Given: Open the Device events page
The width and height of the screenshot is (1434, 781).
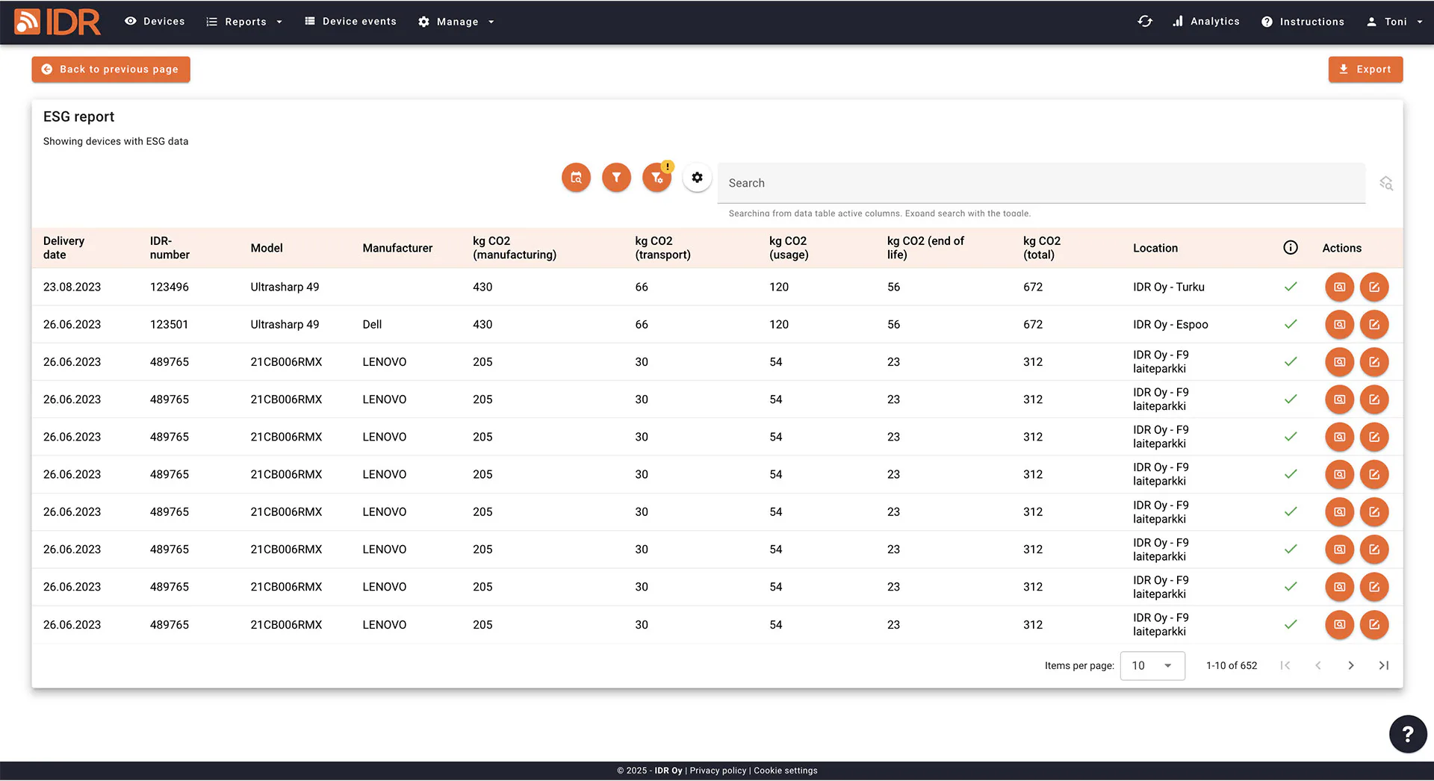Looking at the screenshot, I should pyautogui.click(x=350, y=22).
